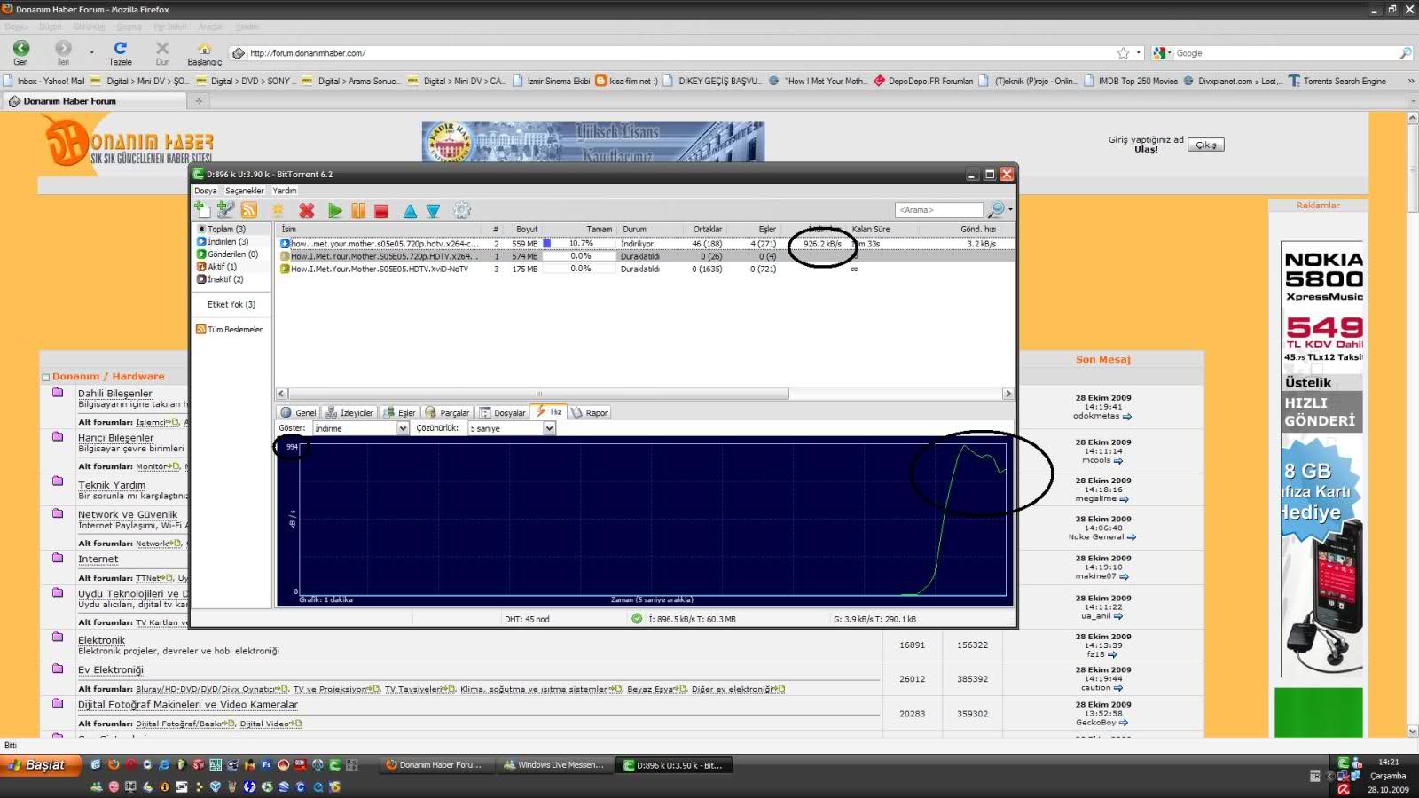Switch to Windows Live Messenger taskbar item
Screen dimensions: 1419x798
tap(553, 764)
